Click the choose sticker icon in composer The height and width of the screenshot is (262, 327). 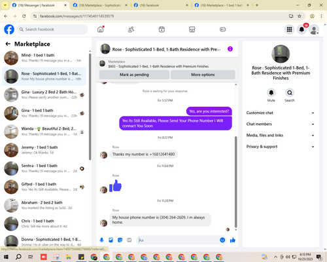120,240
